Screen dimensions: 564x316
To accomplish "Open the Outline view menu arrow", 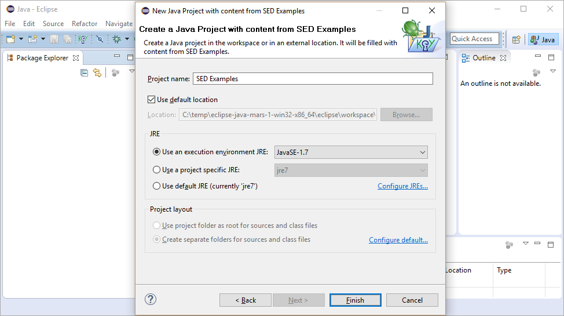I will [553, 71].
